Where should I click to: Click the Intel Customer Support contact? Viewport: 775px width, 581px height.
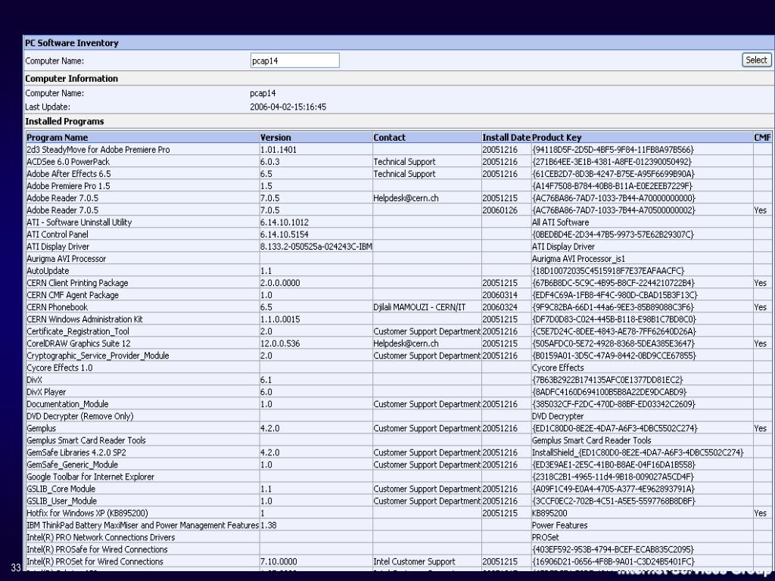click(414, 561)
